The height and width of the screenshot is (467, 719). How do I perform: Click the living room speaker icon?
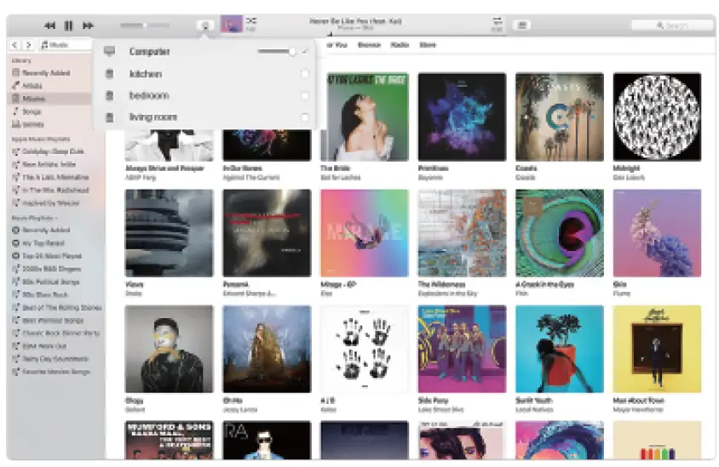click(x=110, y=117)
